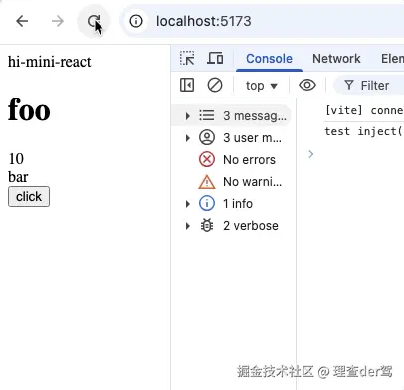Click the bar text on the page

(18, 177)
